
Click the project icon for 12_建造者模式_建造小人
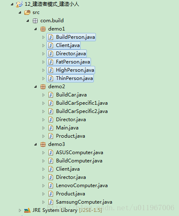pyautogui.click(x=19, y=4)
